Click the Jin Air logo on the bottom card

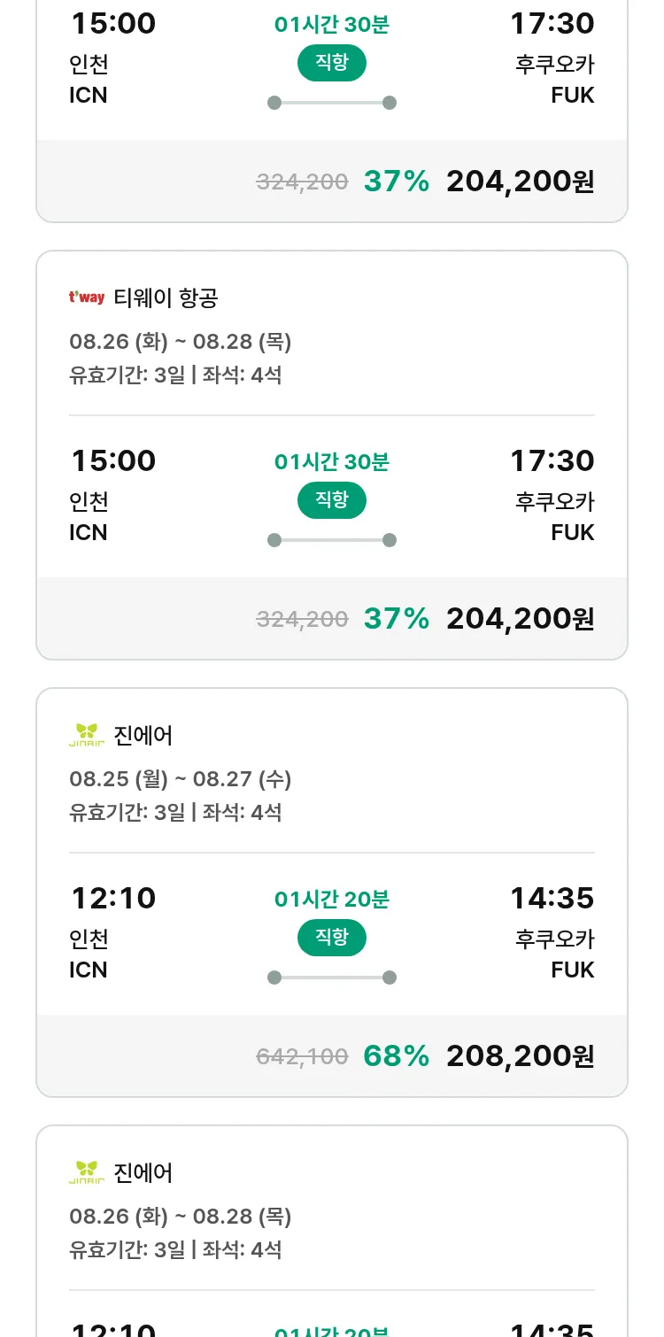(87, 1172)
